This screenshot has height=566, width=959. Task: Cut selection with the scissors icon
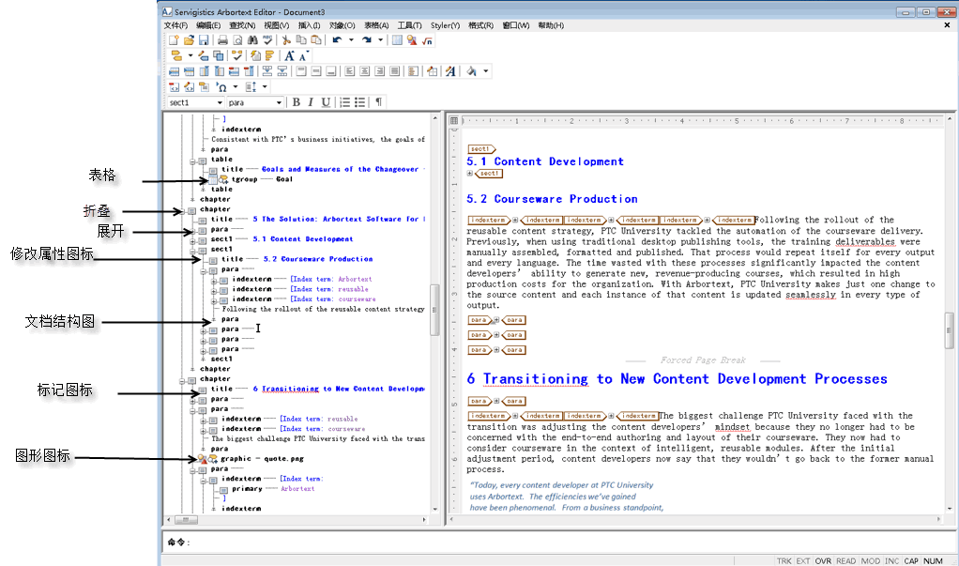[285, 40]
